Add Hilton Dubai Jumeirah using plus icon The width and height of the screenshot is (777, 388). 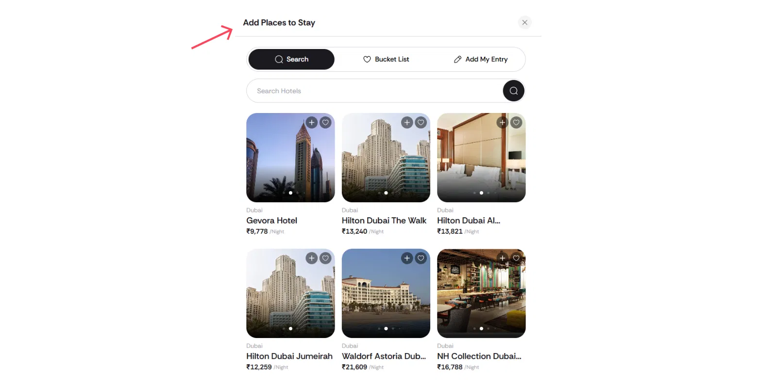point(312,259)
